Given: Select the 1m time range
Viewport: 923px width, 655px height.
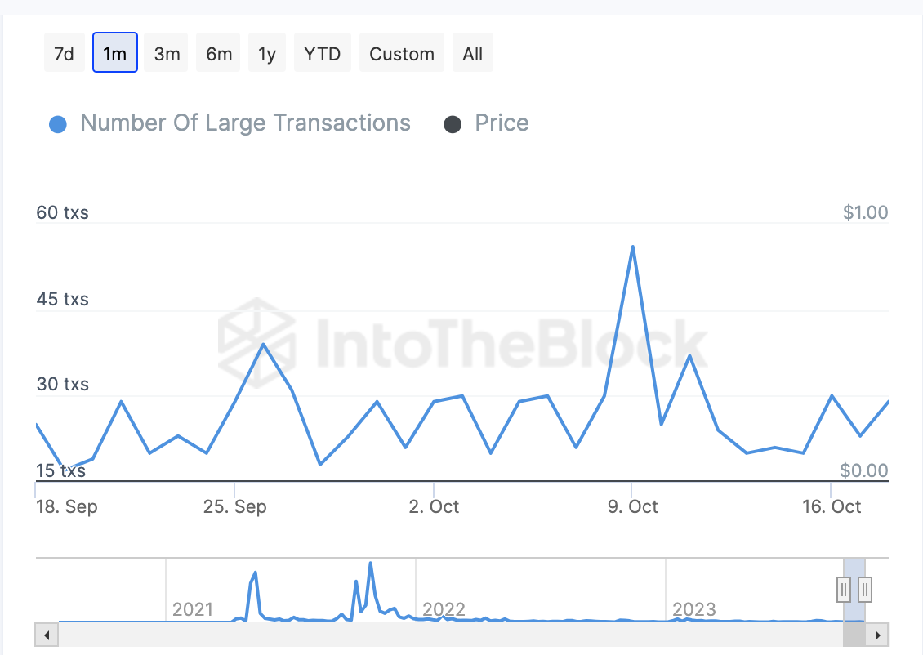Looking at the screenshot, I should pos(115,53).
